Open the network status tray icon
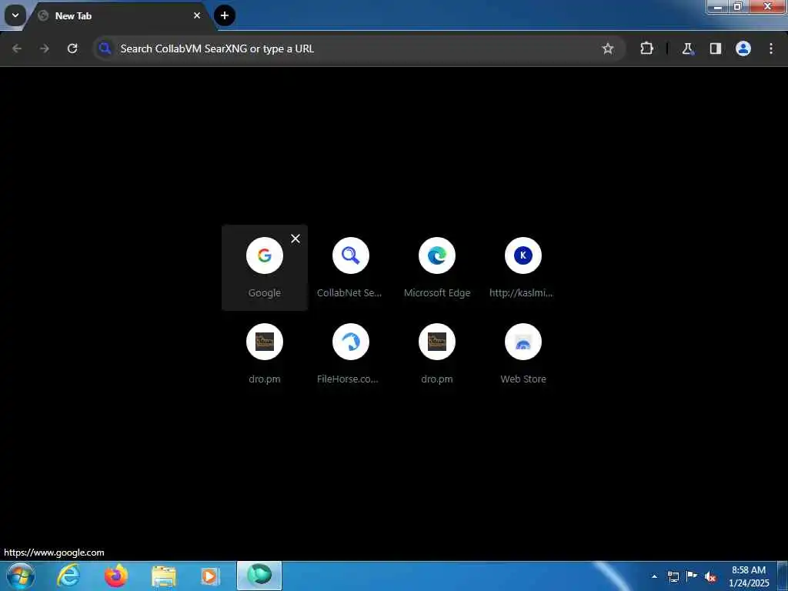Screen dimensions: 788x591 [673, 576]
